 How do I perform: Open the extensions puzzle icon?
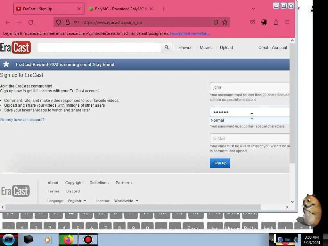276,22
